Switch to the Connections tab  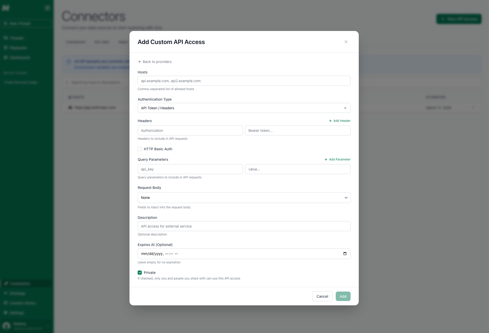click(x=76, y=42)
